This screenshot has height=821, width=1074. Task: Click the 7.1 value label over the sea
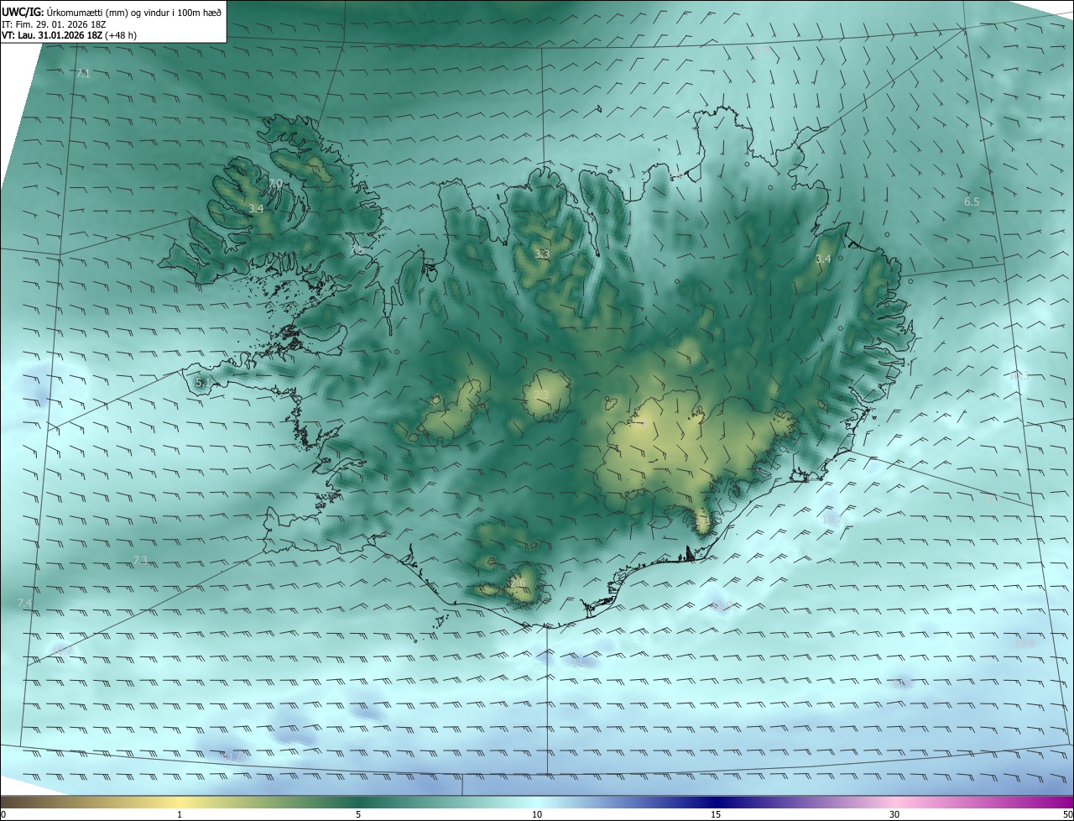(x=83, y=74)
